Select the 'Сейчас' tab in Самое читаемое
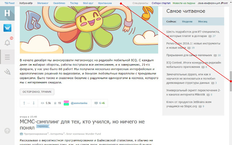Screen dimensions: 232x145 [171, 21]
